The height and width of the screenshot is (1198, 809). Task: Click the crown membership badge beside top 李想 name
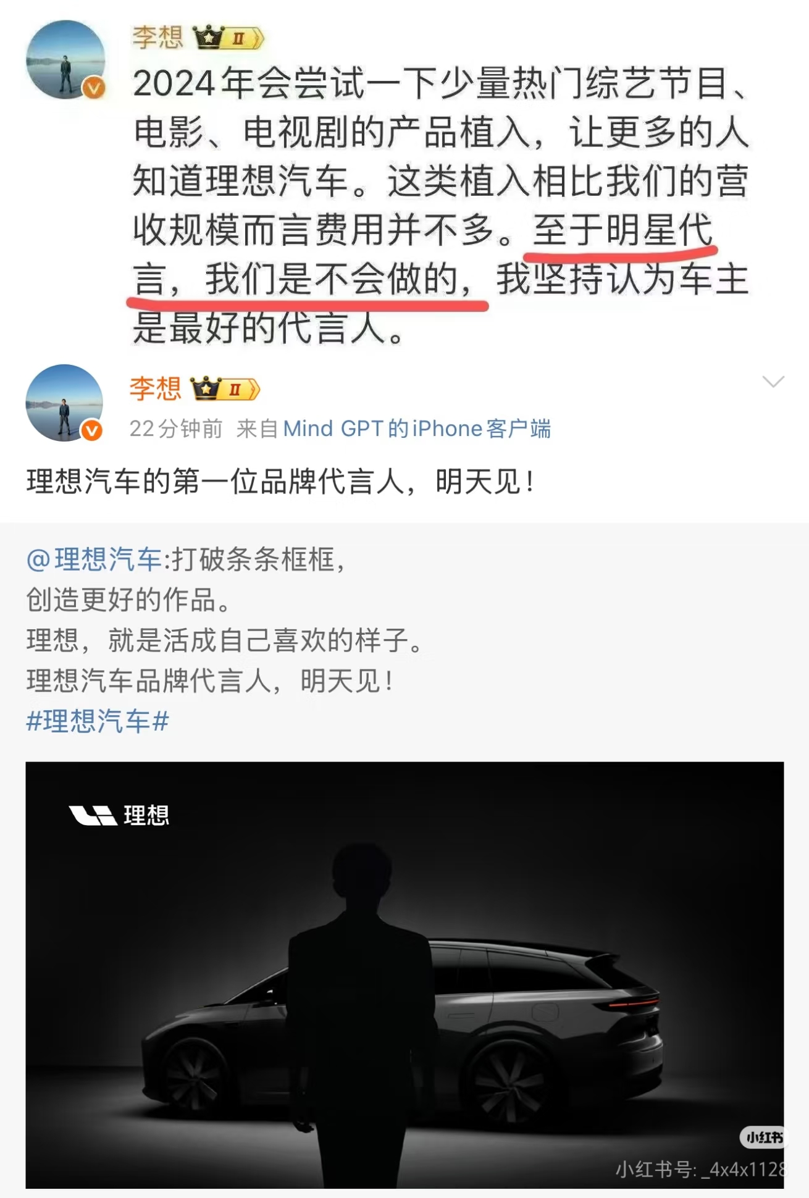pos(229,38)
